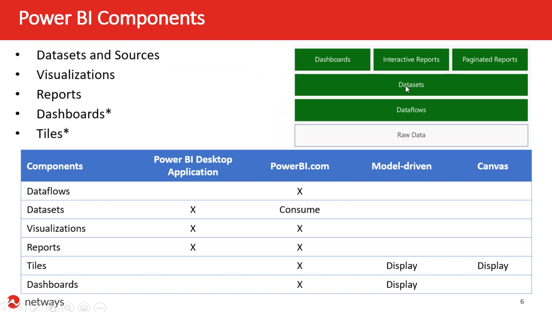Click the Interactive Reports box
Screen dimensions: 552x312
411,60
